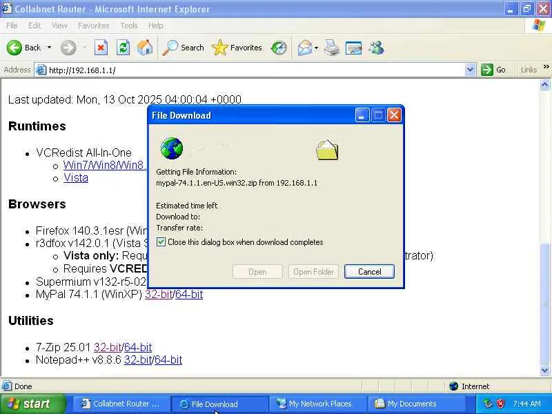Click the page scrollbar down arrow
This screenshot has height=414, width=552.
point(544,370)
